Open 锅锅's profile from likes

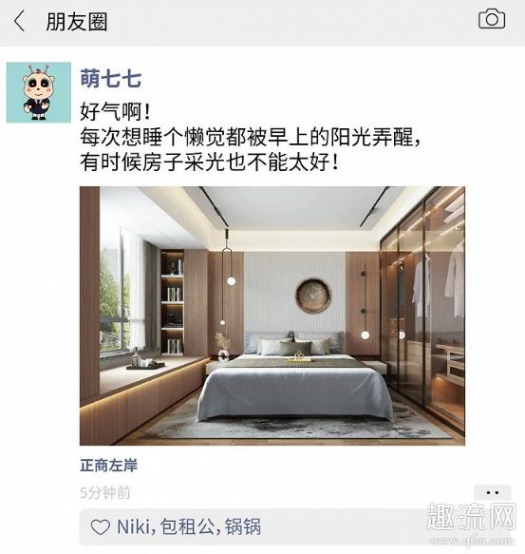click(243, 526)
